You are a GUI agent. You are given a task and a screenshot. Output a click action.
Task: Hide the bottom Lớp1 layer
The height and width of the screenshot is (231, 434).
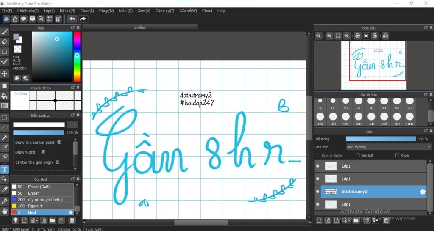click(x=318, y=204)
